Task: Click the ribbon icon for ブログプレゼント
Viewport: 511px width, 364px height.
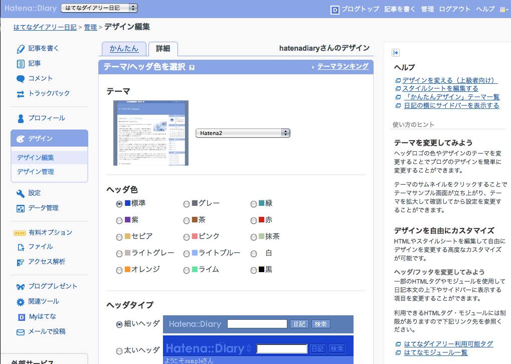Action: pyautogui.click(x=20, y=287)
